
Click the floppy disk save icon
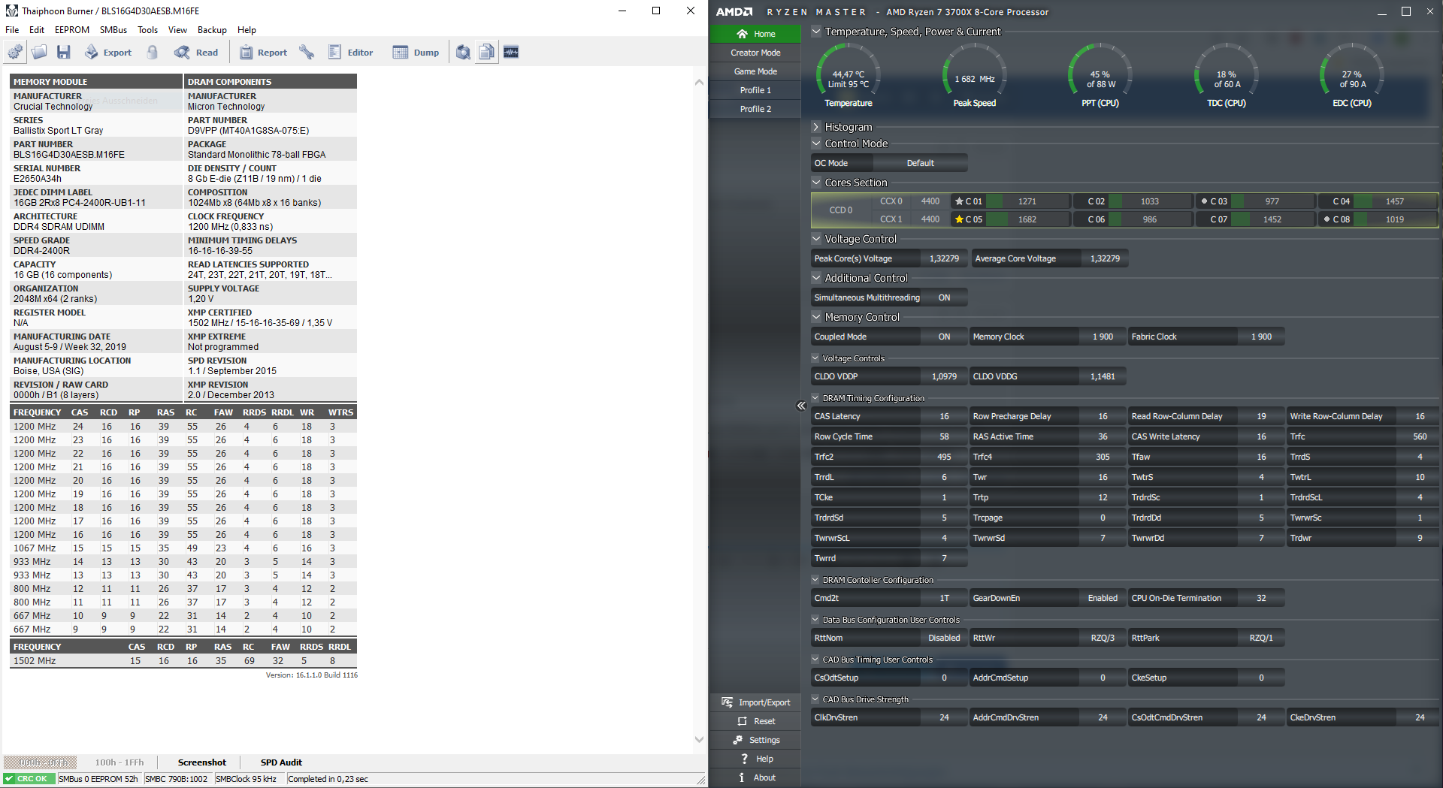(x=64, y=52)
